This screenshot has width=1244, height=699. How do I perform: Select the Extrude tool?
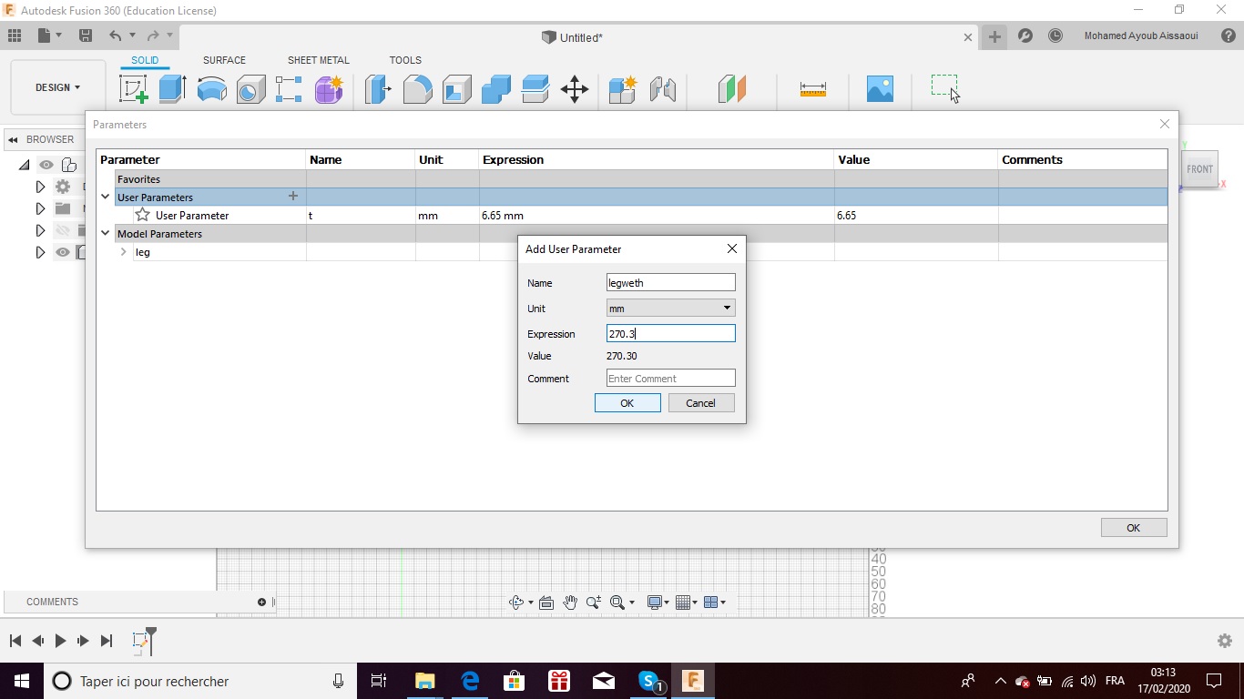click(172, 89)
